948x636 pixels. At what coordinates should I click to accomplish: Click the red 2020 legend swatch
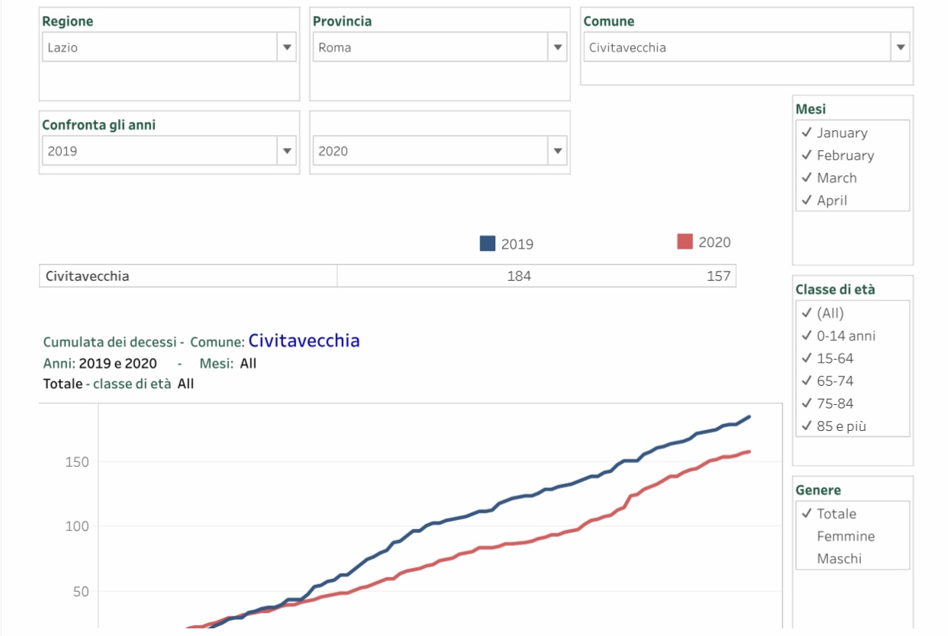(x=685, y=242)
